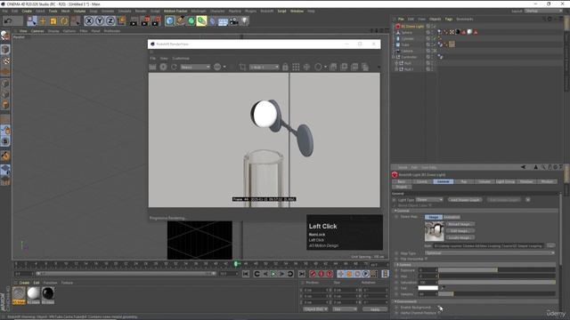Click Reload Image button
The image size is (570, 320).
point(460,224)
